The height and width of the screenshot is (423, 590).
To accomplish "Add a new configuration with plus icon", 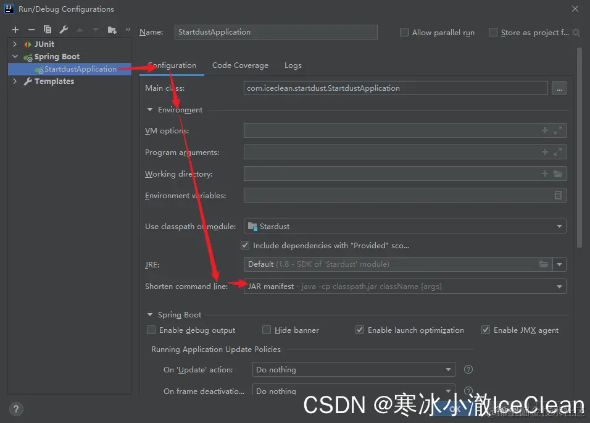I will tap(15, 30).
